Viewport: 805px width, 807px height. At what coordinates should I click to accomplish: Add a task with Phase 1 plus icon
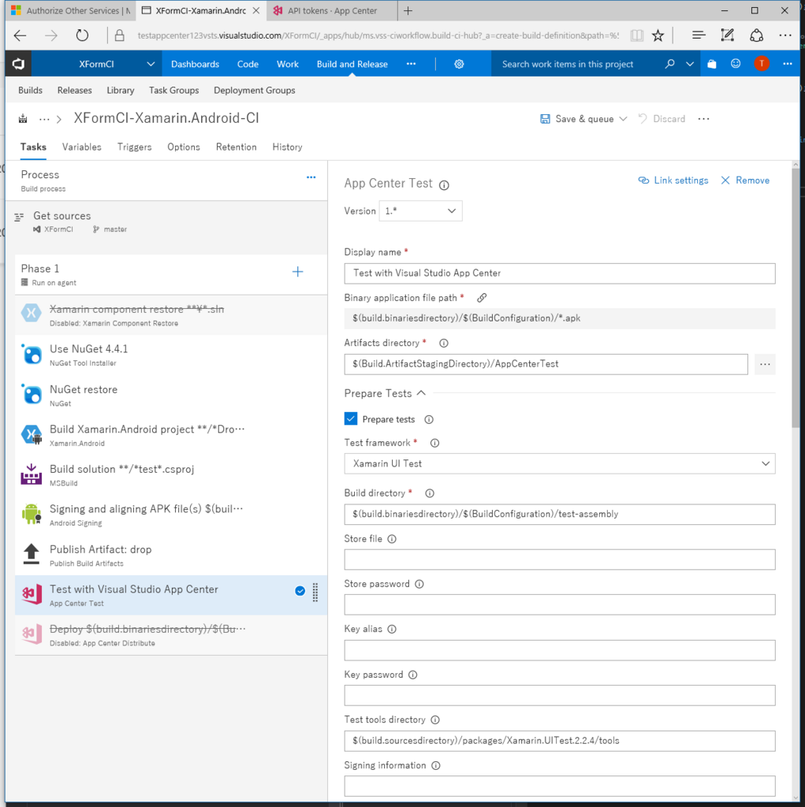[x=298, y=272]
